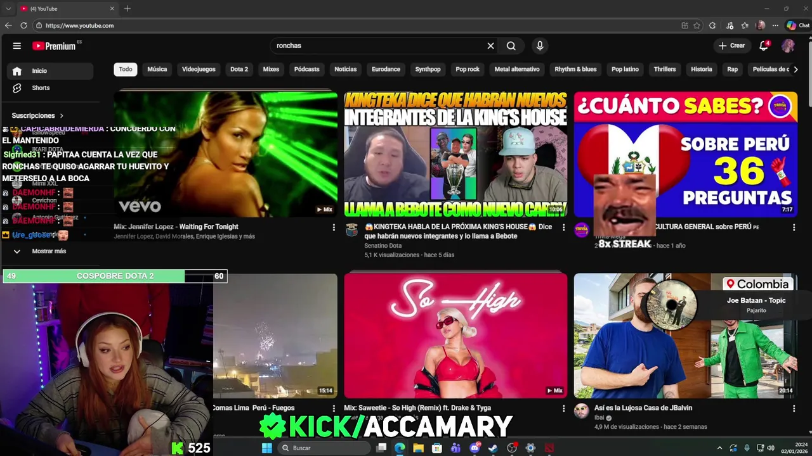Screen dimensions: 812x456
Task: Open Steam from the taskbar
Action: pos(493,448)
